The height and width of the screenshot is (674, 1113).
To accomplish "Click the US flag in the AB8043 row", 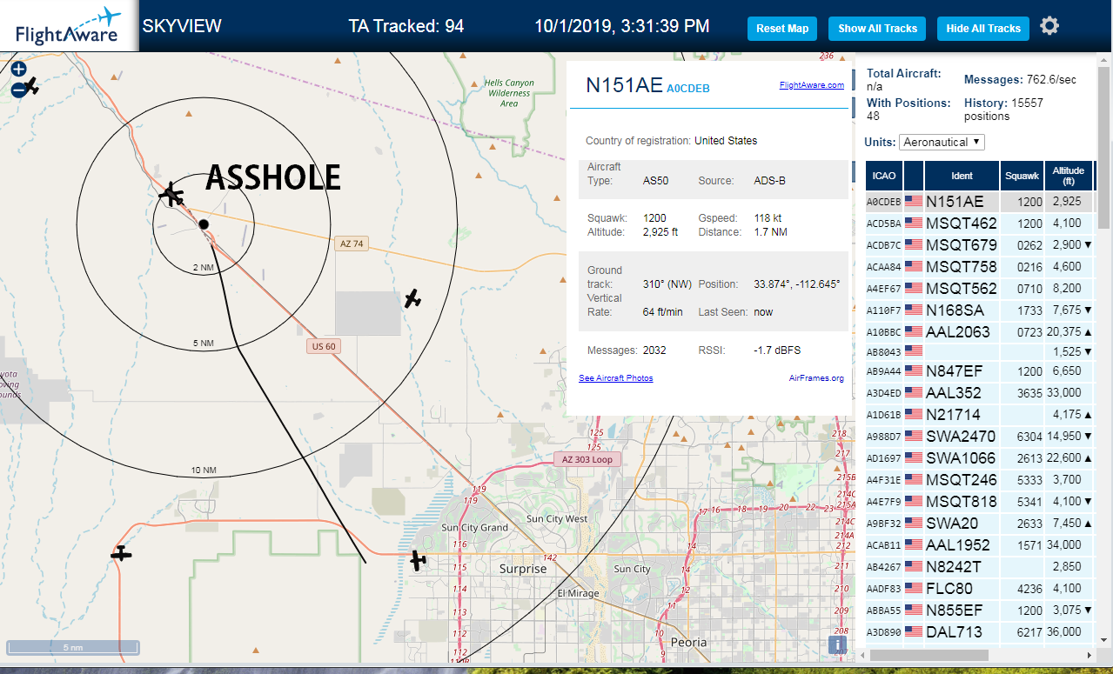I will coord(914,351).
